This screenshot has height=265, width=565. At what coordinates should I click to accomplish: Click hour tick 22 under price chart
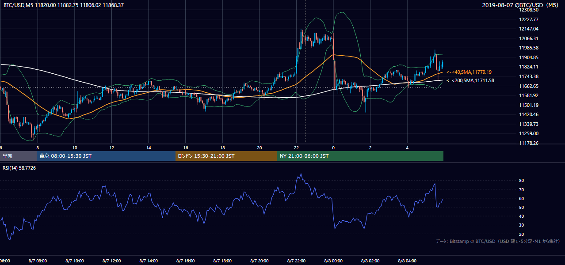pyautogui.click(x=296, y=148)
